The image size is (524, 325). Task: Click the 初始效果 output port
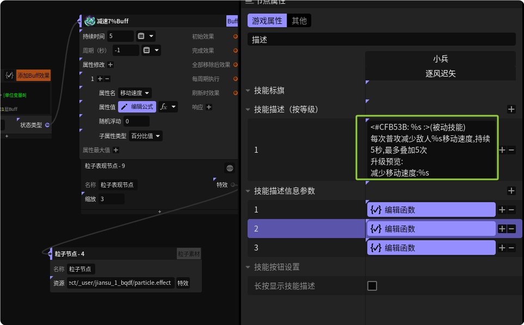click(x=235, y=36)
